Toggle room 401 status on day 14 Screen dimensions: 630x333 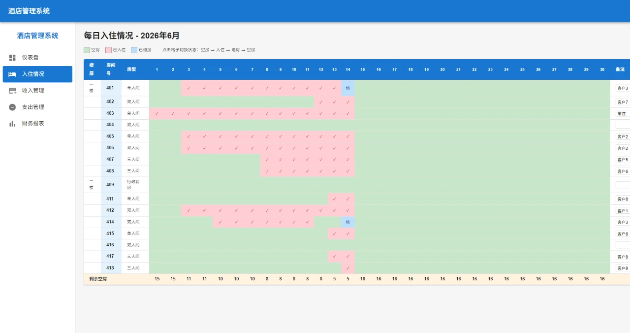tap(348, 88)
